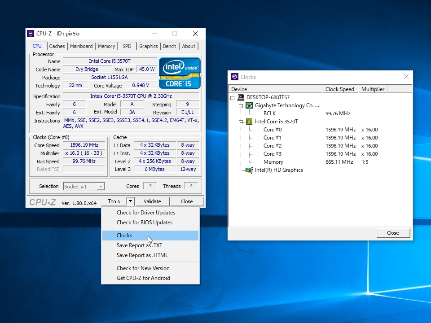This screenshot has height=323, width=431.
Task: Click the CPU-Z title bar app icon
Action: (x=31, y=34)
